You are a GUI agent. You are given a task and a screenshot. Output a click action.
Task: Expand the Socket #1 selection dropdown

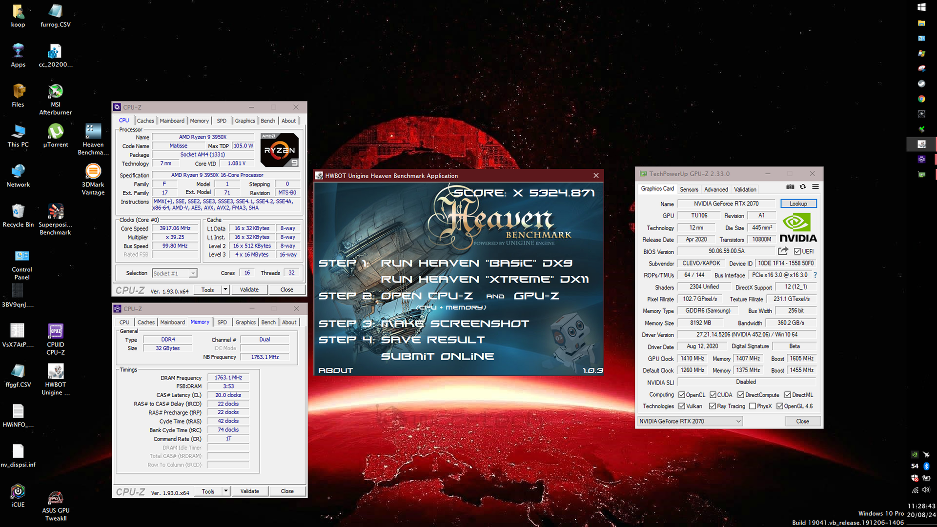(193, 273)
